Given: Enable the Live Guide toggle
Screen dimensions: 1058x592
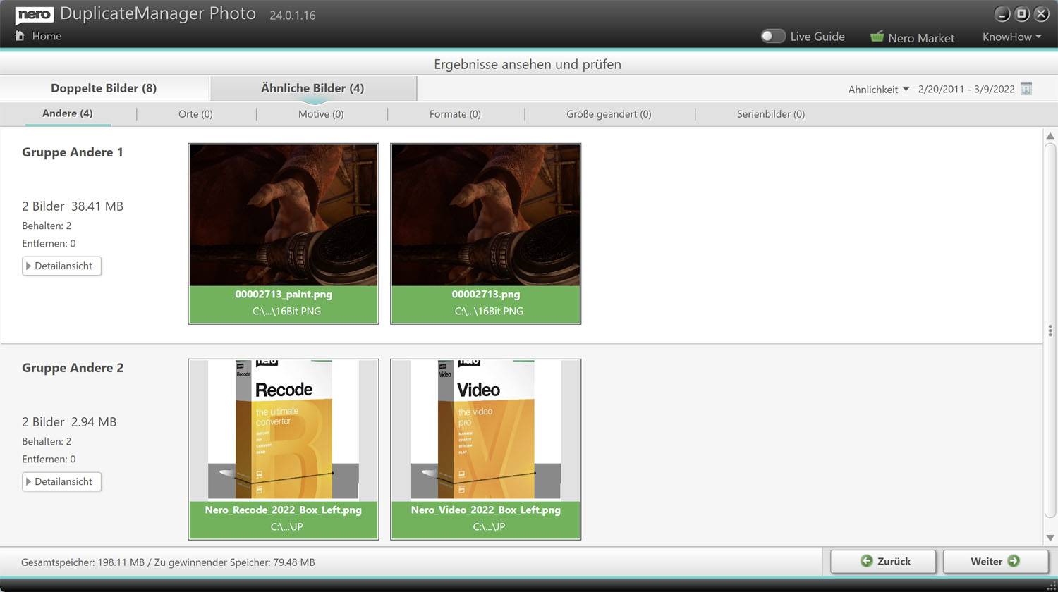Looking at the screenshot, I should pyautogui.click(x=772, y=35).
